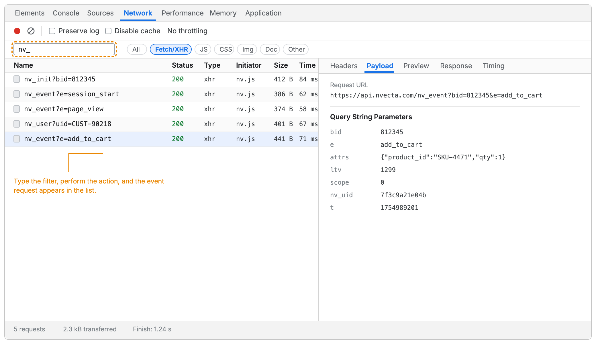
Task: Tick checkbox for nv_event?e=add_to_cart row
Action: [x=17, y=139]
